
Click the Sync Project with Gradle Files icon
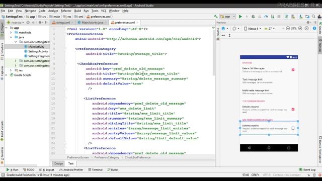pos(286,17)
